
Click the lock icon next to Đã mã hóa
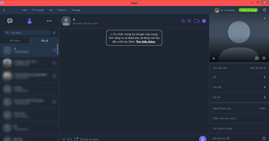click(264, 138)
